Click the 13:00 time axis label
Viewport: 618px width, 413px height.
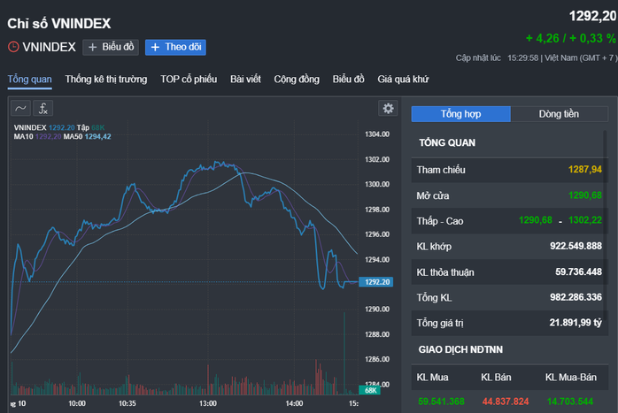(x=207, y=403)
